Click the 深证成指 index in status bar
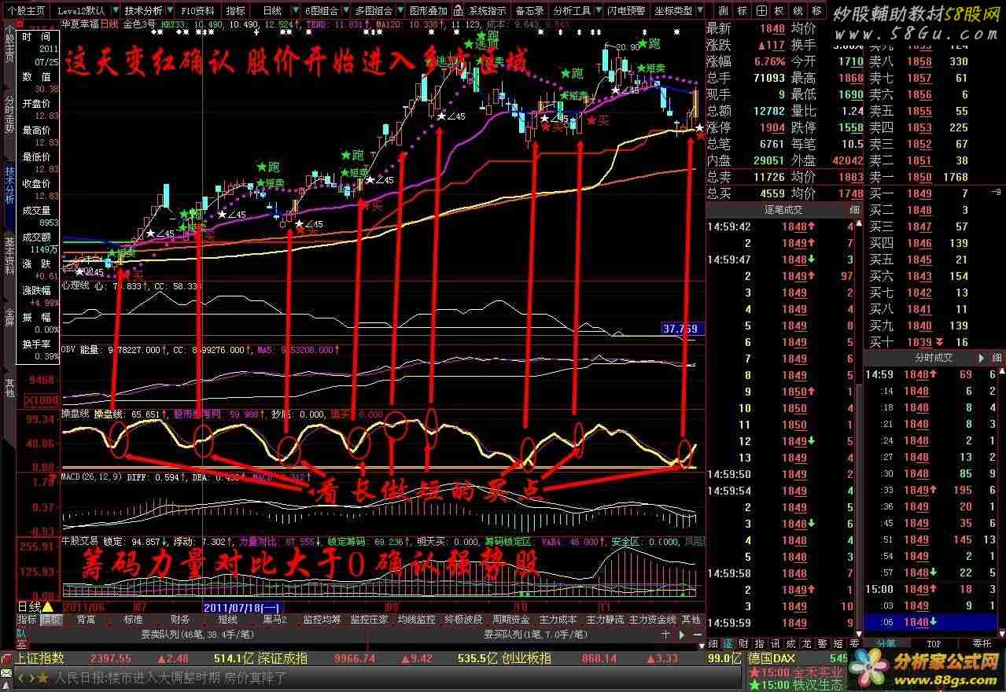The width and height of the screenshot is (1006, 692). [283, 659]
